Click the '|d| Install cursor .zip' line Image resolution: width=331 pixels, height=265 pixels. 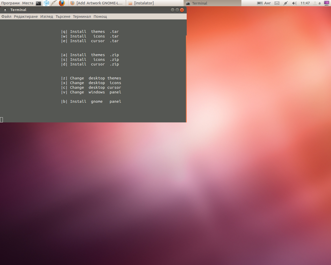(x=90, y=64)
